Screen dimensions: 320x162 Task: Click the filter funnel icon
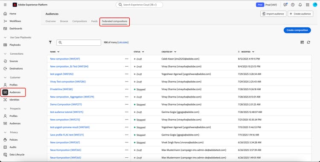(x=50, y=42)
